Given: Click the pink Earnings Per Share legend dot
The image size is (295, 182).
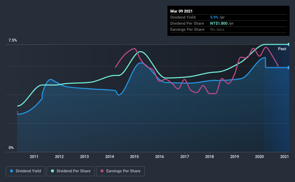Looking at the screenshot, I should (x=102, y=171).
